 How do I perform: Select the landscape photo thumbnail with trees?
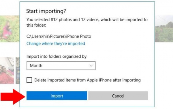pyautogui.click(x=164, y=29)
